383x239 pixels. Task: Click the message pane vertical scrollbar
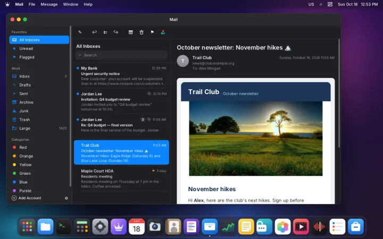tap(339, 93)
